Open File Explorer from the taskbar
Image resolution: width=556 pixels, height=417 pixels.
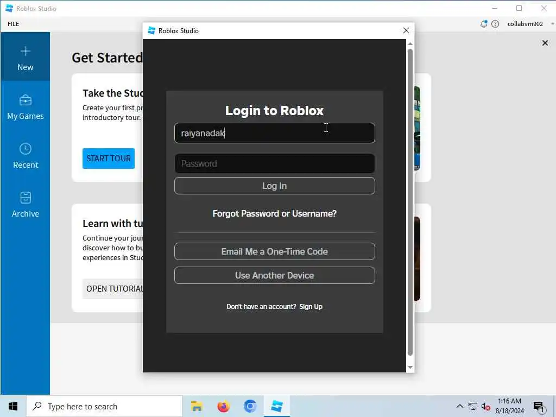(197, 406)
